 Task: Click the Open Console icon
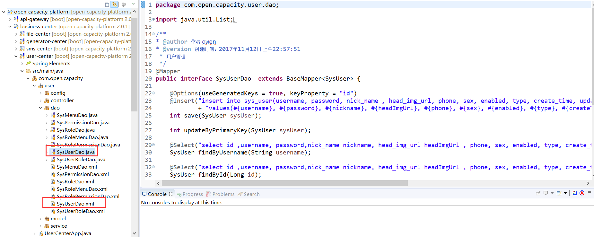coord(559,193)
